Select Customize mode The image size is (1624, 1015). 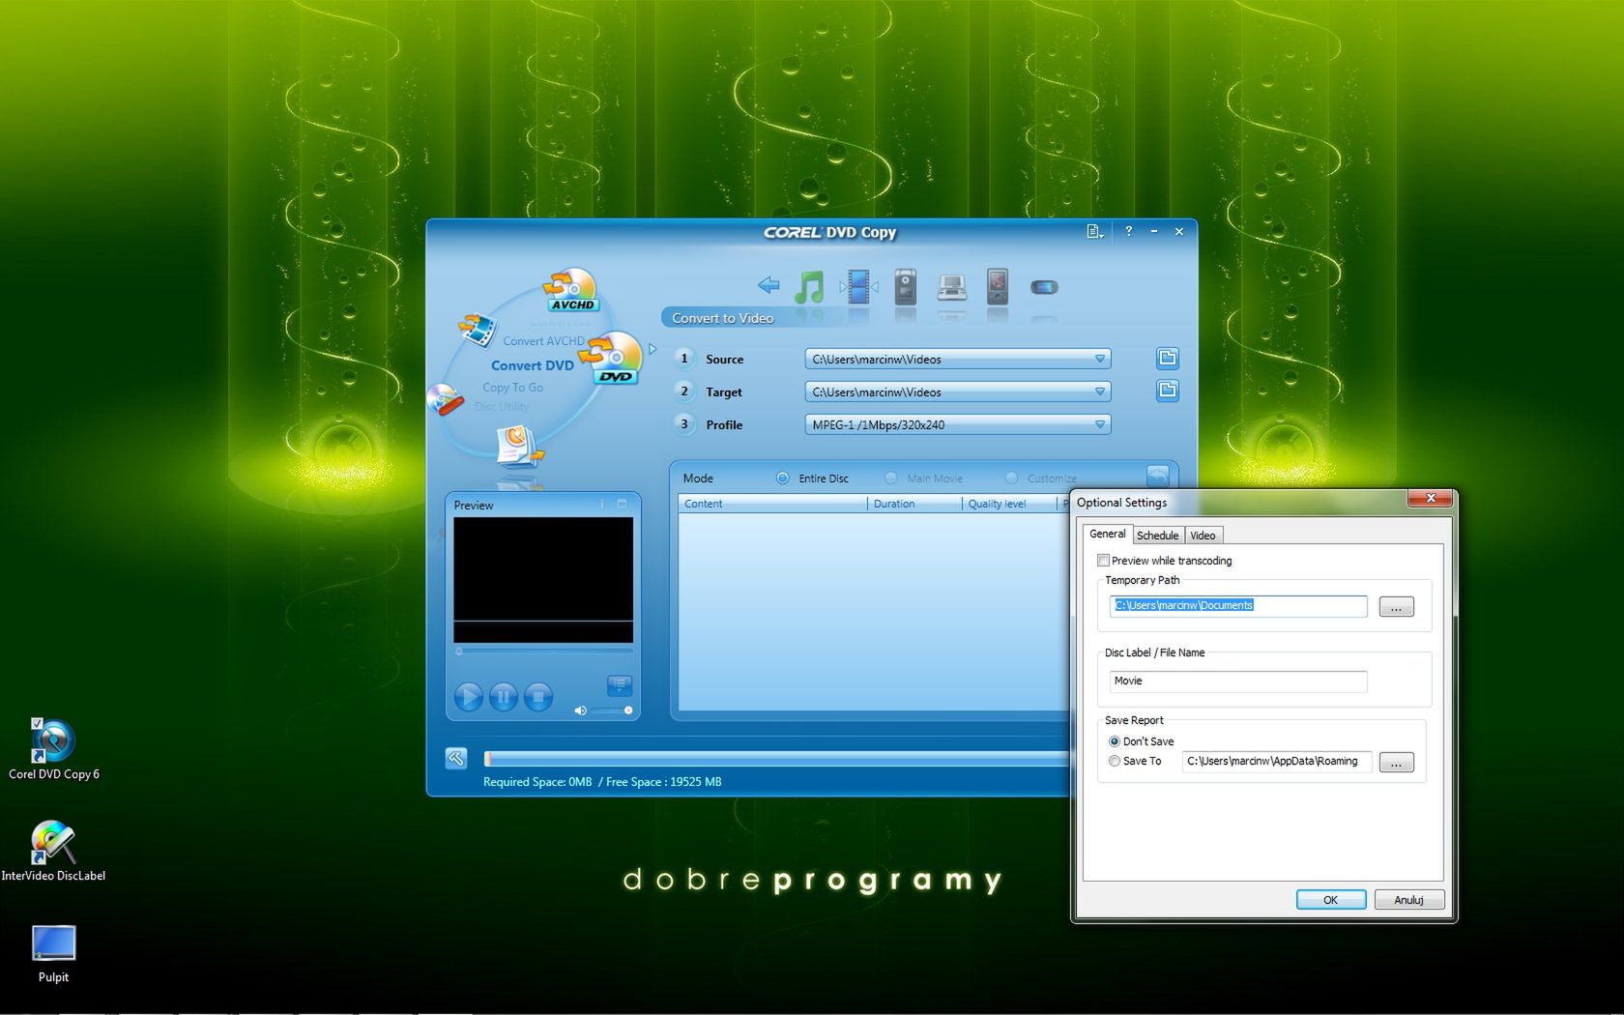pyautogui.click(x=1011, y=478)
